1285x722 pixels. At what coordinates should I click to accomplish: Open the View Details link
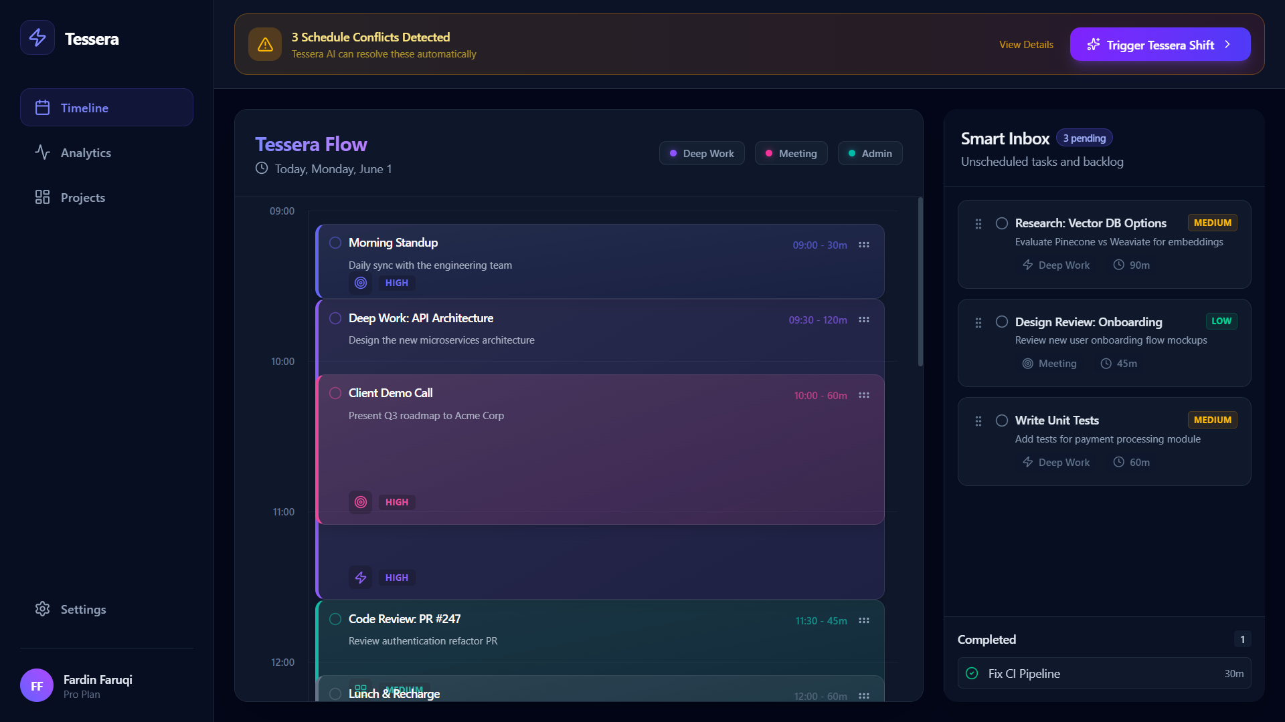pos(1026,45)
